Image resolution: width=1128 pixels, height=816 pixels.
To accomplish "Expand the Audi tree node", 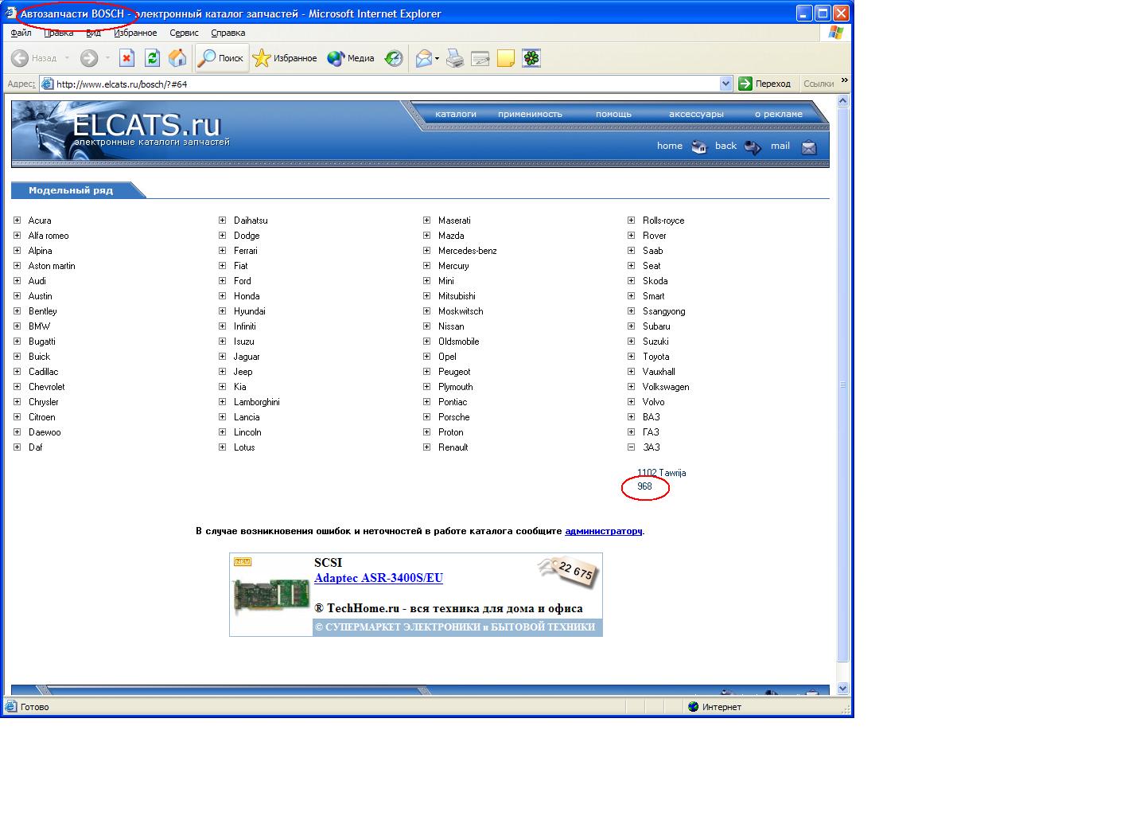I will [18, 281].
